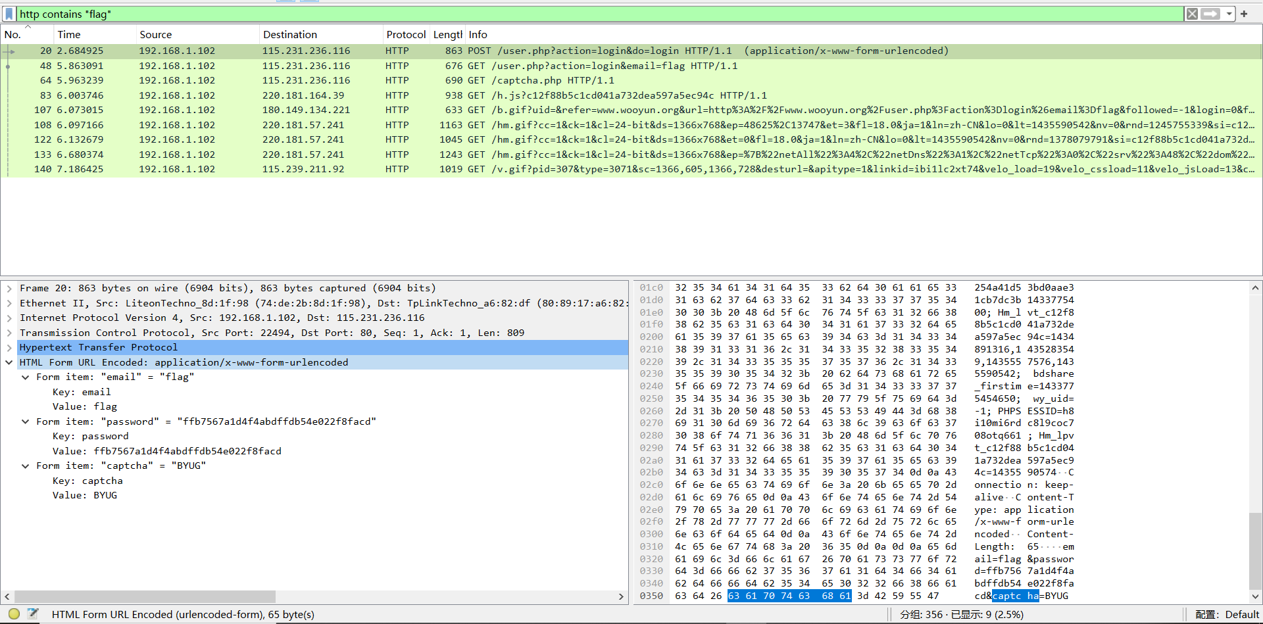The width and height of the screenshot is (1263, 624).
Task: Edit the display filter field containing http contains "flag"
Action: click(599, 14)
